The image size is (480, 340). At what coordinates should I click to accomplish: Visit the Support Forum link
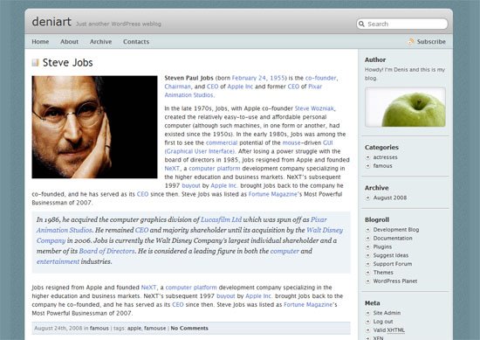click(393, 264)
